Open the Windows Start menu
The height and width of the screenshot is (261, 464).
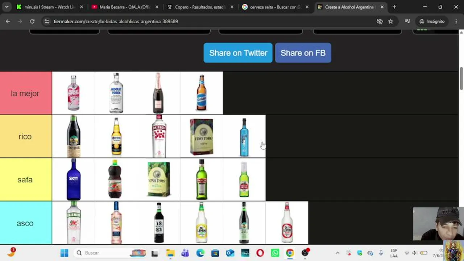coord(64,253)
